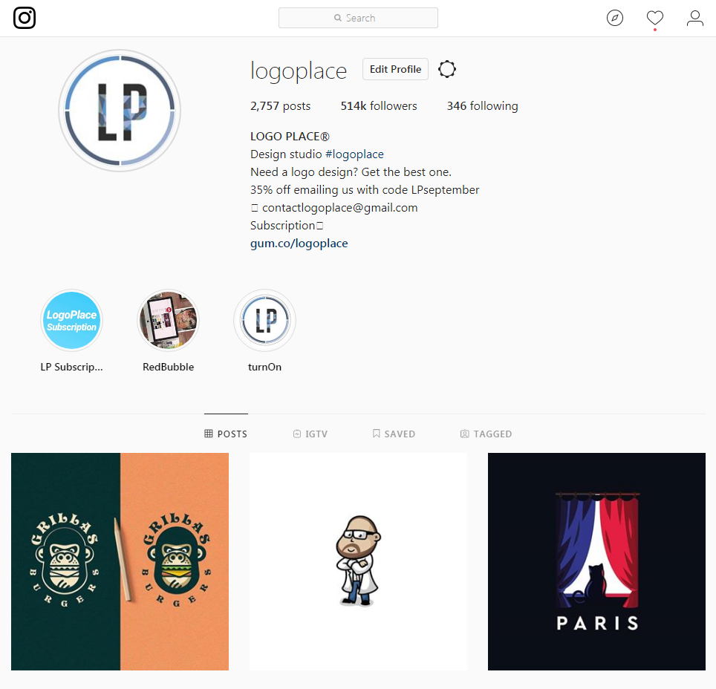Screen dimensions: 716x689
Task: Open the 514k followers list
Action: tap(379, 106)
